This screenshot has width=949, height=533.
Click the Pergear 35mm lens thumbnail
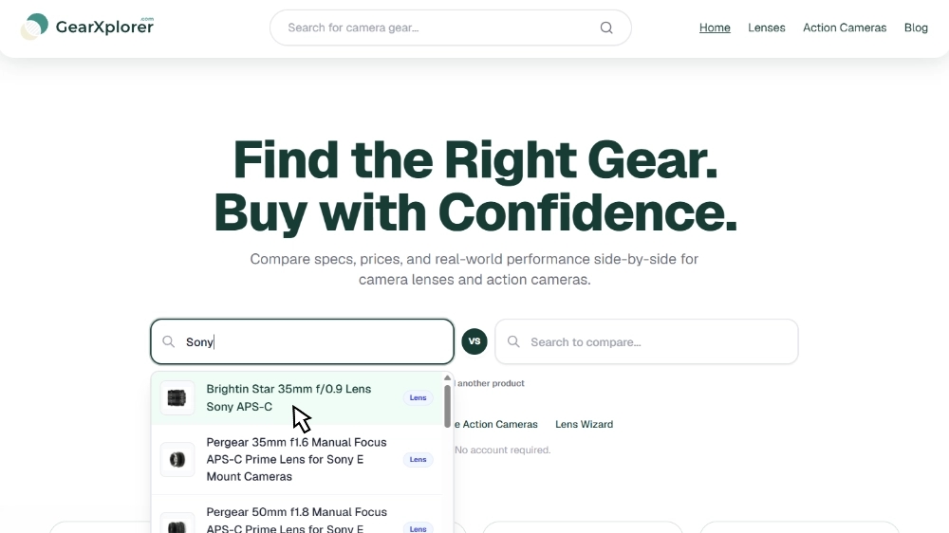pyautogui.click(x=177, y=460)
